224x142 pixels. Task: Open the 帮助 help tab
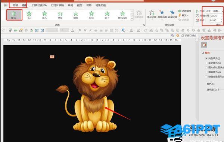click(89, 5)
